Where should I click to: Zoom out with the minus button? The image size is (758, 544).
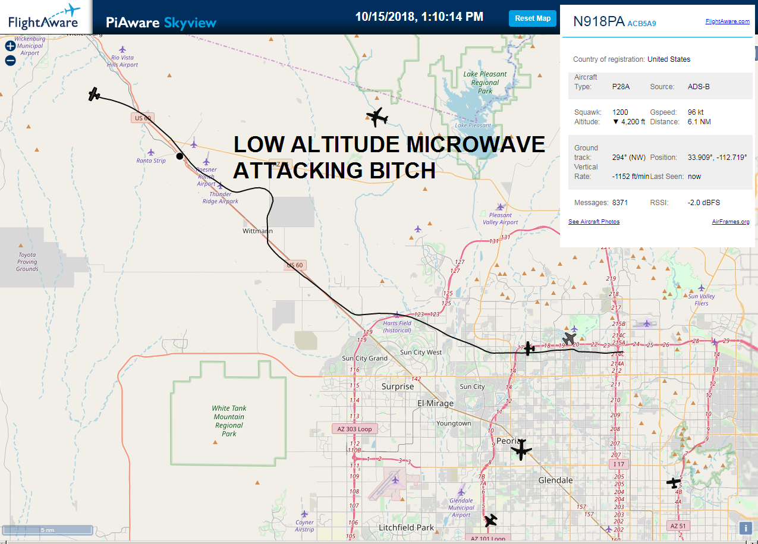tap(10, 60)
